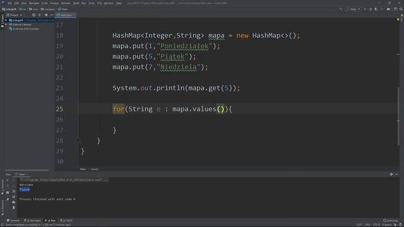Select Scratches and Consoles item
The width and height of the screenshot is (404, 227).
point(24,29)
